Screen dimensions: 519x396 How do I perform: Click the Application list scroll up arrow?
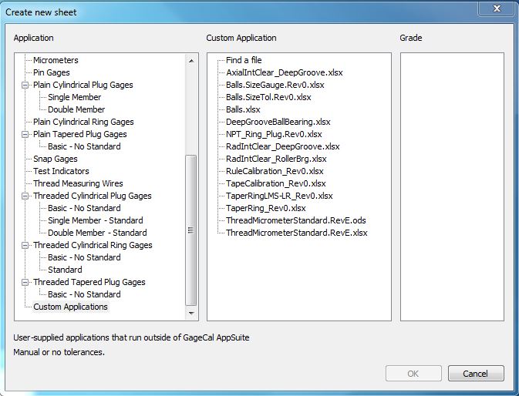click(x=191, y=61)
